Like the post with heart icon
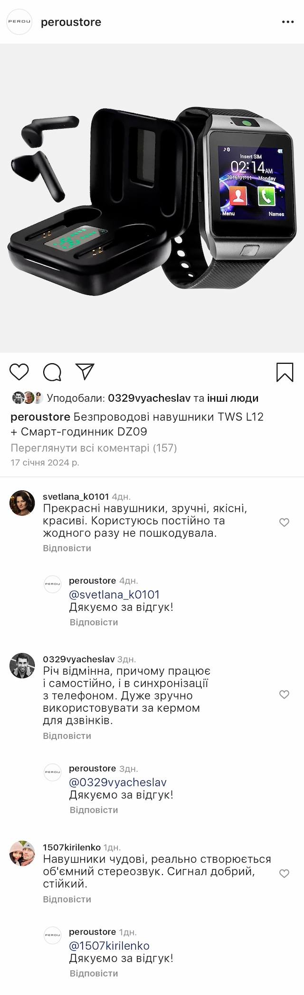This screenshot has height=995, width=304. pyautogui.click(x=19, y=372)
